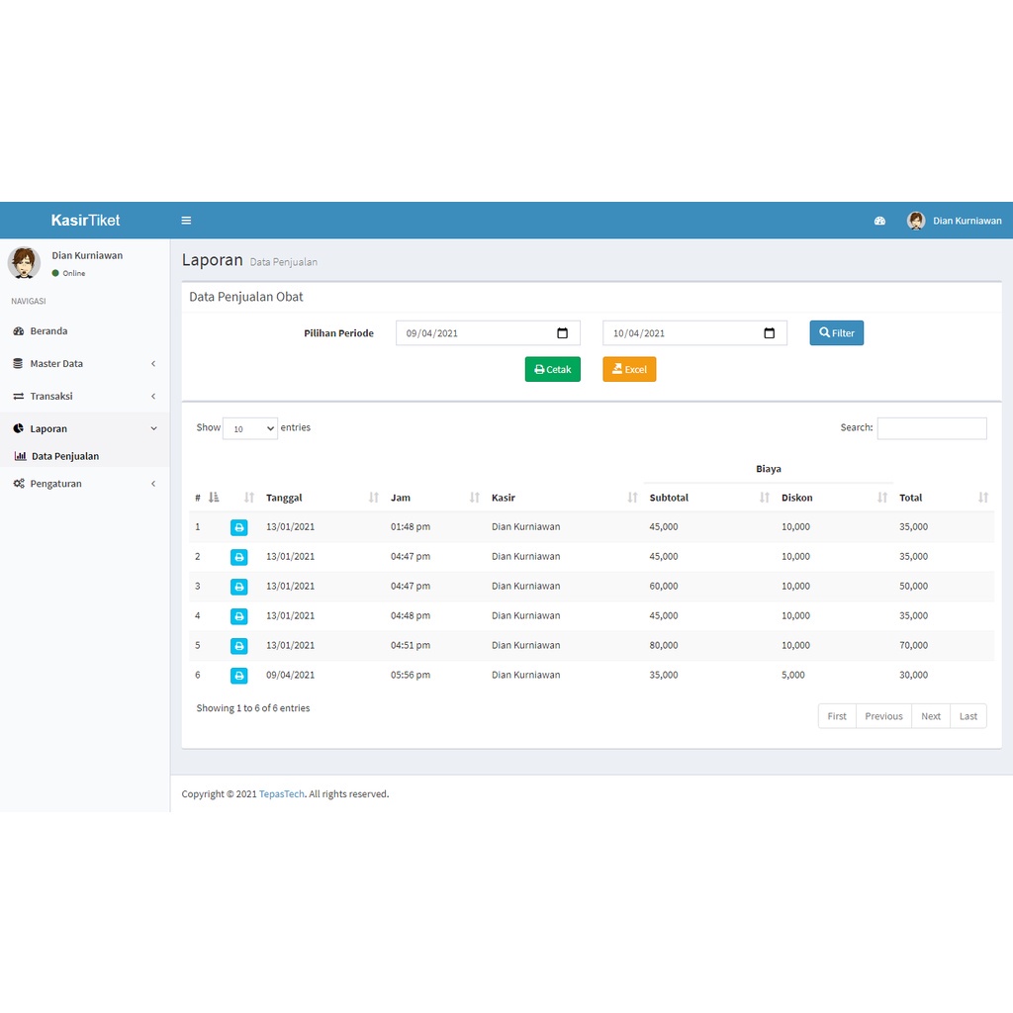Print receipt for the 09/04/2021 transaction
This screenshot has height=1013, width=1013.
239,676
